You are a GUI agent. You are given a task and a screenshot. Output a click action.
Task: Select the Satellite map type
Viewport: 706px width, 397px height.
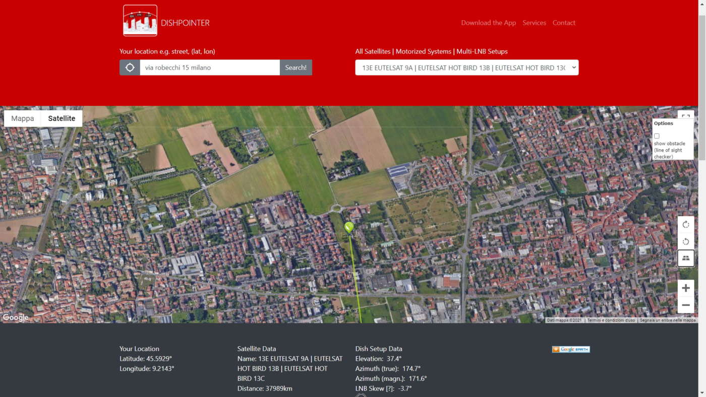coord(62,118)
